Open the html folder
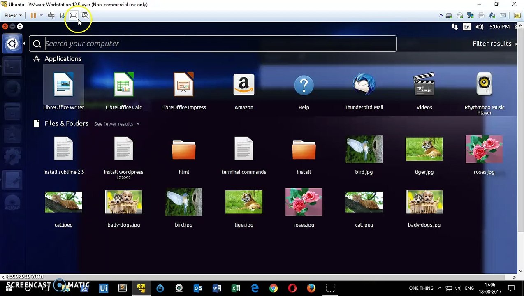This screenshot has height=296, width=524. [x=184, y=150]
